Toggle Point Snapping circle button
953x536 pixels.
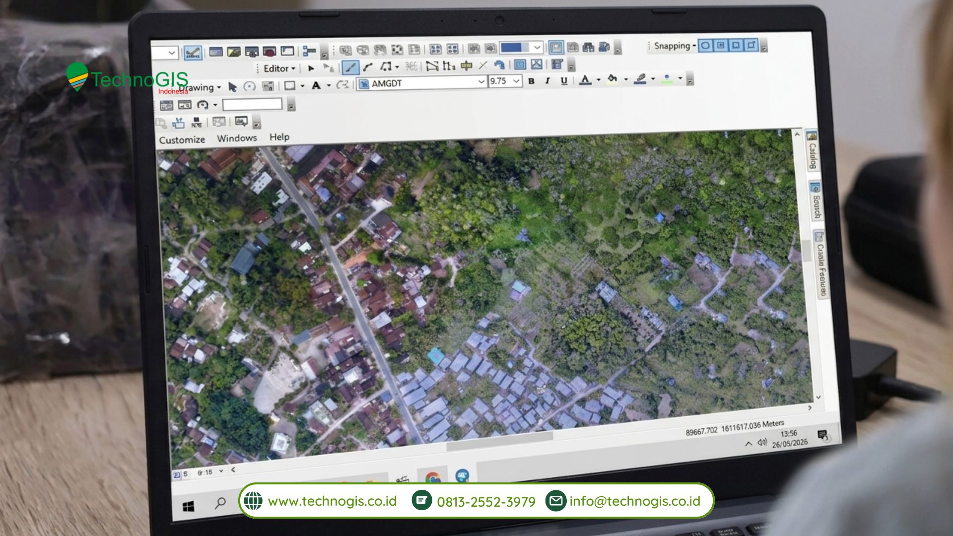(x=705, y=46)
